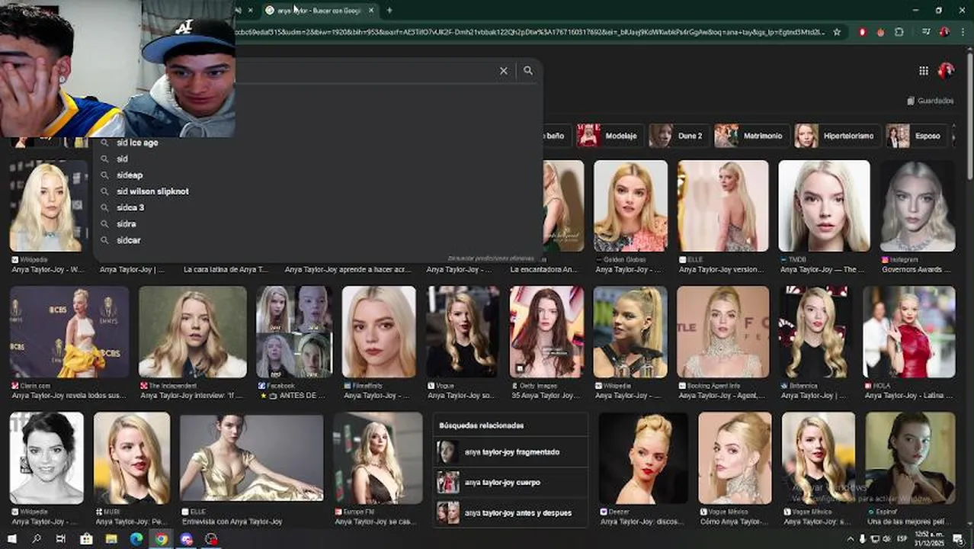Choose the 'sid' search suggestion

click(318, 159)
